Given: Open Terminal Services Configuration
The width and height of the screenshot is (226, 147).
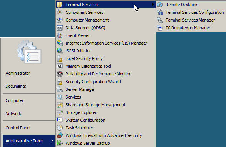Looking at the screenshot, I should click(191, 12).
